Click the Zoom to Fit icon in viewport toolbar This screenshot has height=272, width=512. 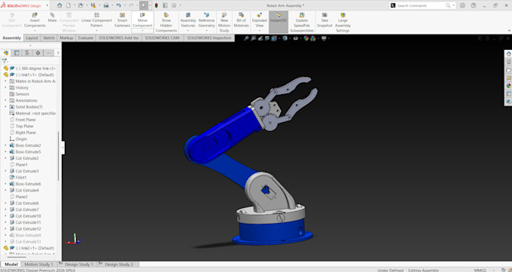[246, 38]
